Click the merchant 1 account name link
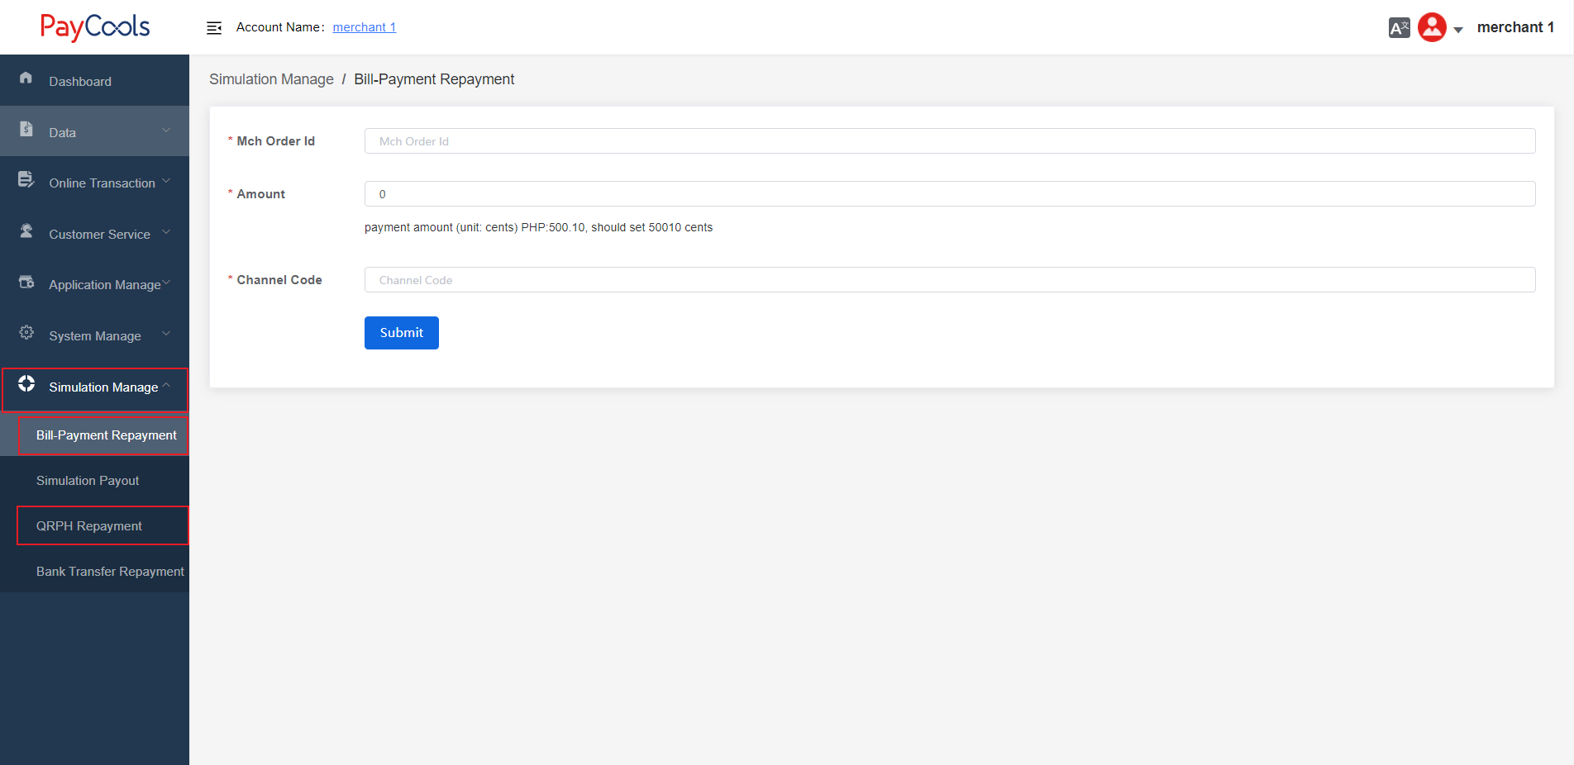The width and height of the screenshot is (1574, 765). click(x=364, y=27)
